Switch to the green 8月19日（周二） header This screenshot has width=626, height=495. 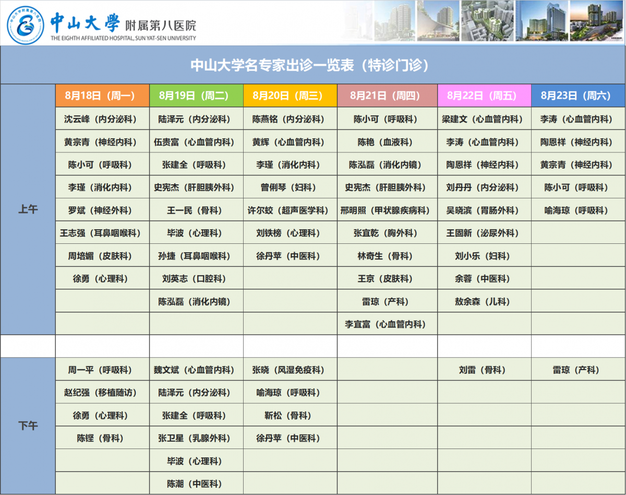[x=196, y=96]
